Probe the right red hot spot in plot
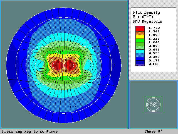The width and height of the screenshot is (178, 134). coord(73,65)
